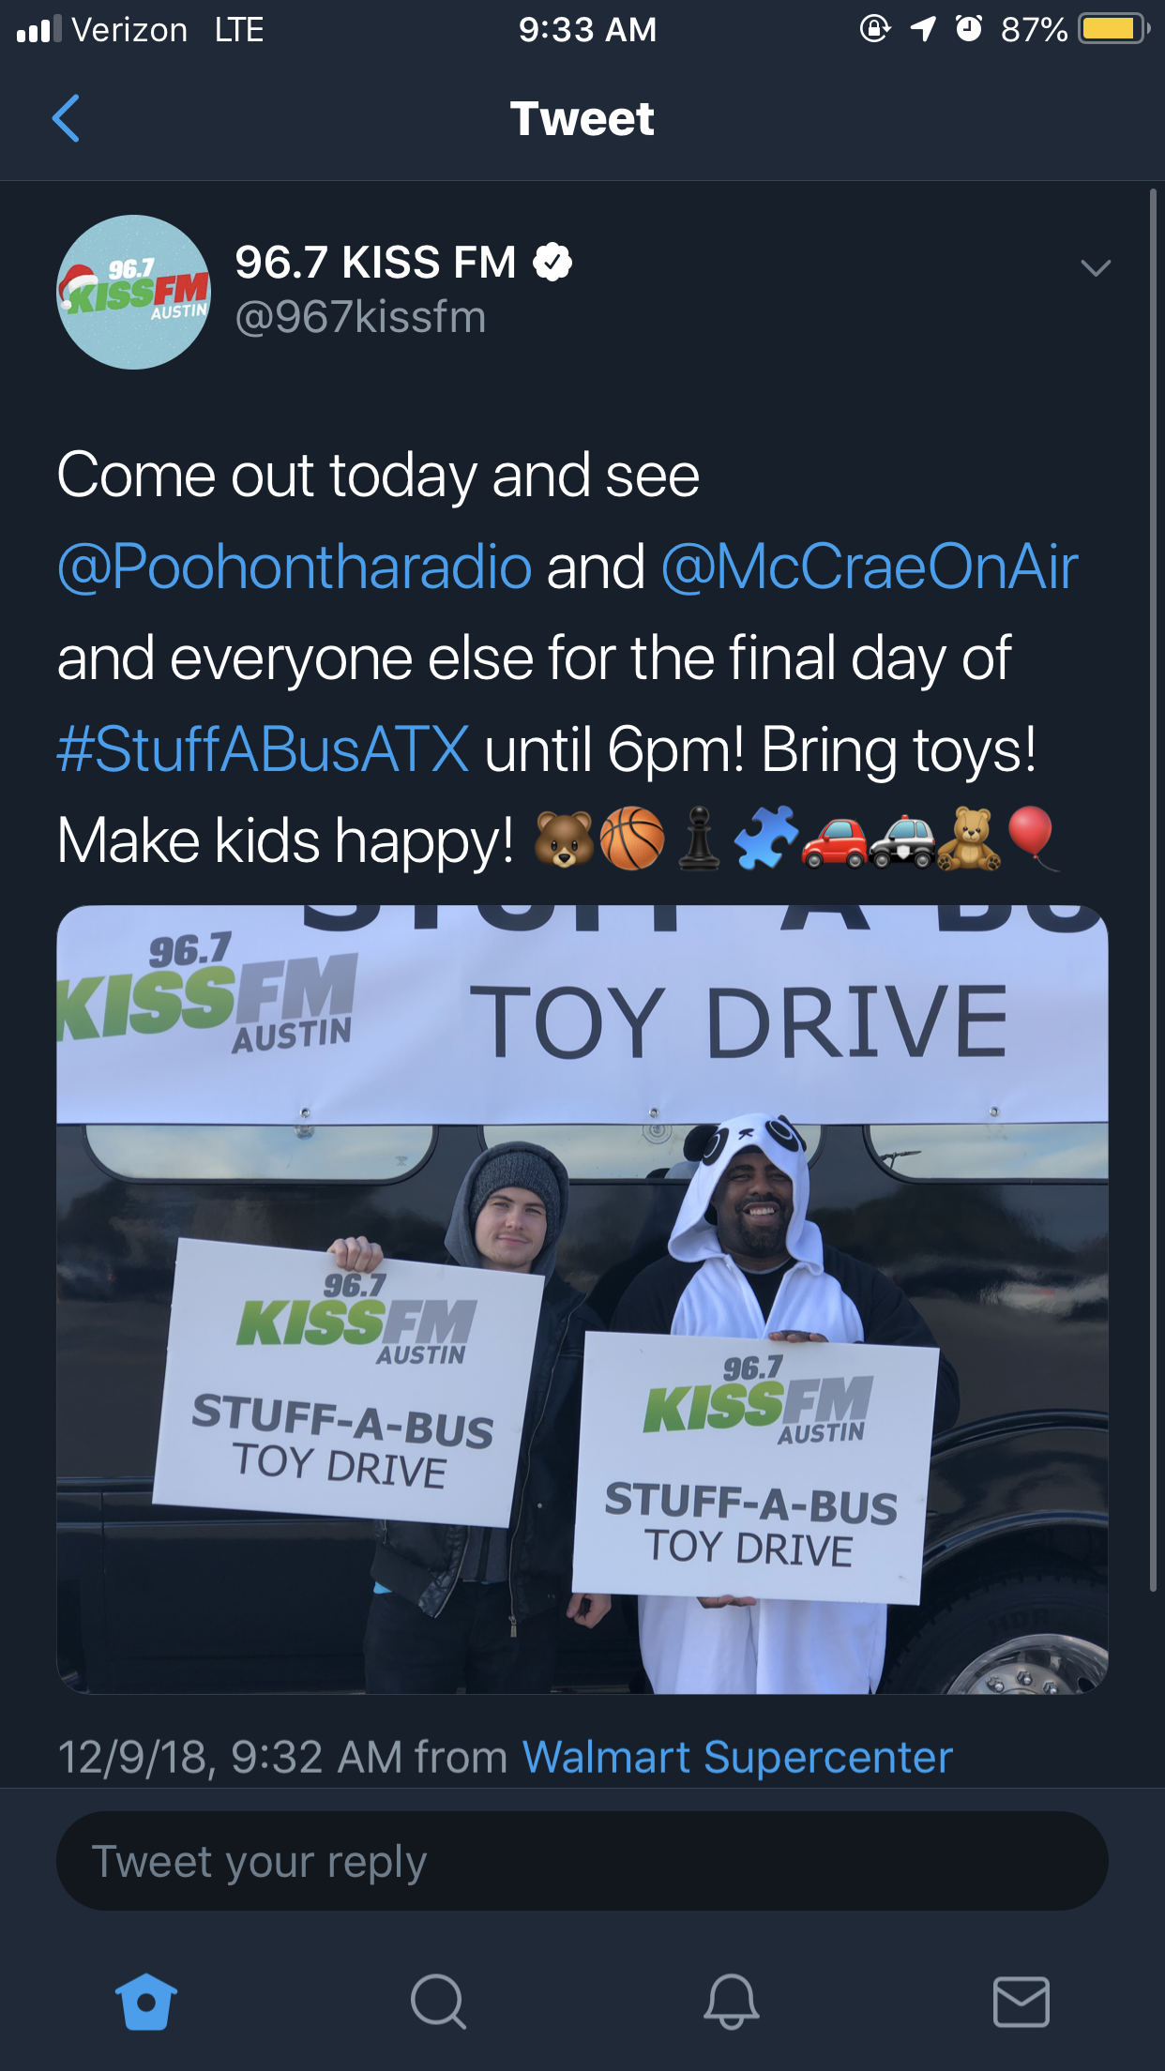Open the #StuffABusATX hashtag

pos(263,749)
